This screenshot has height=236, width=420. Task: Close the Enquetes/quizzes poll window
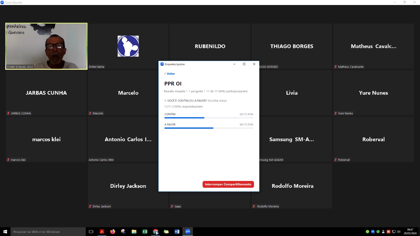click(254, 64)
